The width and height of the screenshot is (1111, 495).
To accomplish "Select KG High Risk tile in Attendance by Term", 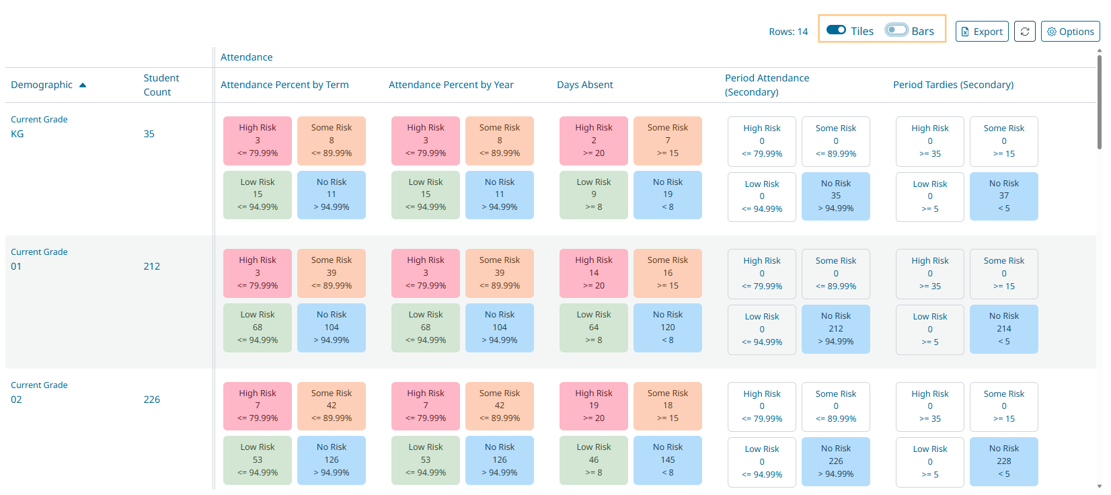I will [258, 141].
